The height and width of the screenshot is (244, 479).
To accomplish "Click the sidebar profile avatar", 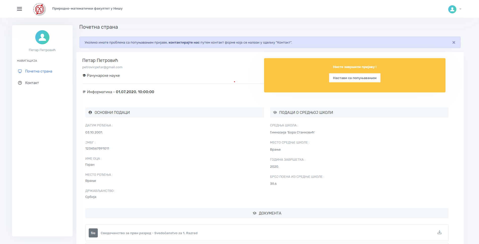I will [x=42, y=37].
